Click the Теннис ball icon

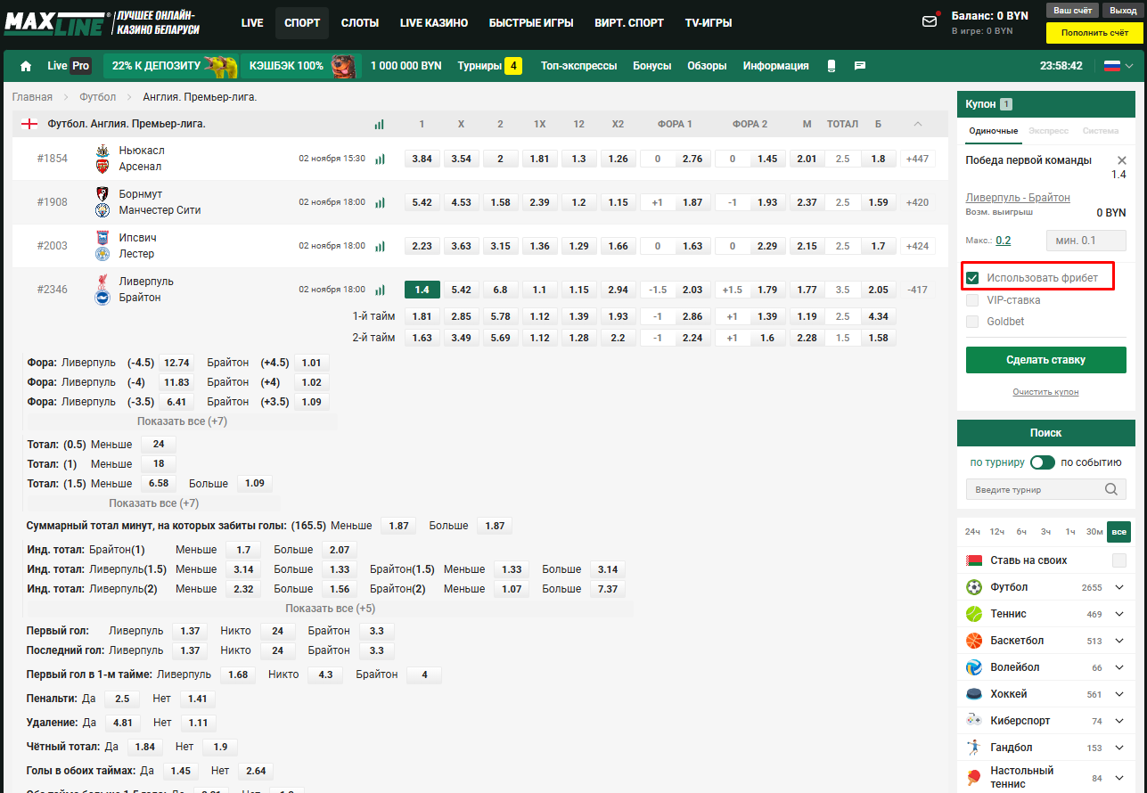point(974,614)
